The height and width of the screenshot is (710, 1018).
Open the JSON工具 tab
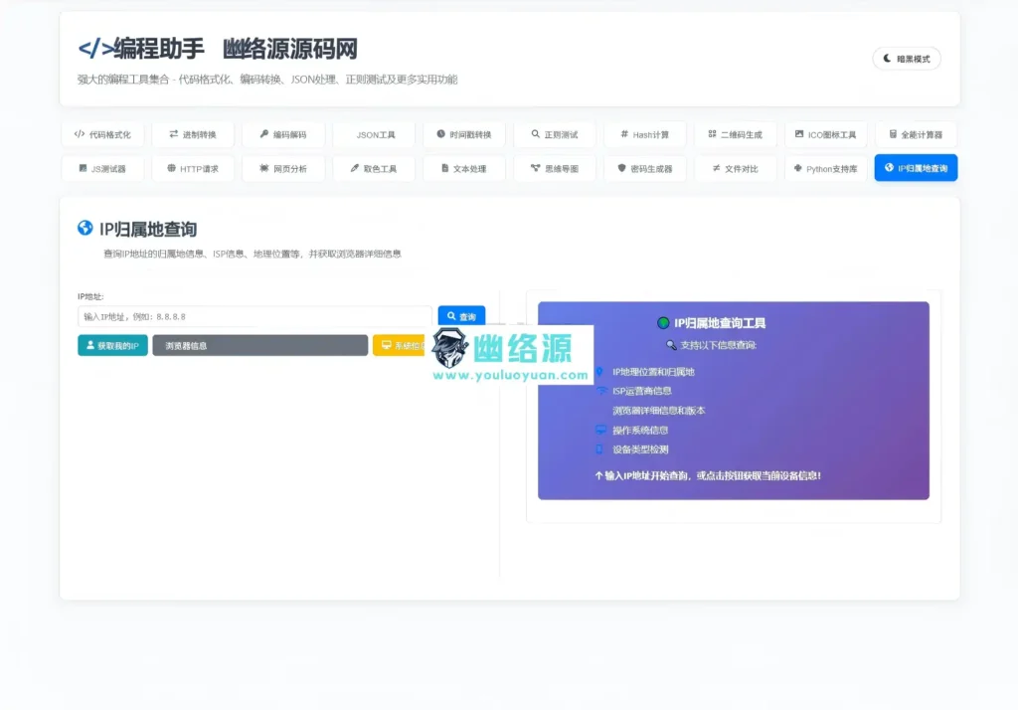[374, 134]
